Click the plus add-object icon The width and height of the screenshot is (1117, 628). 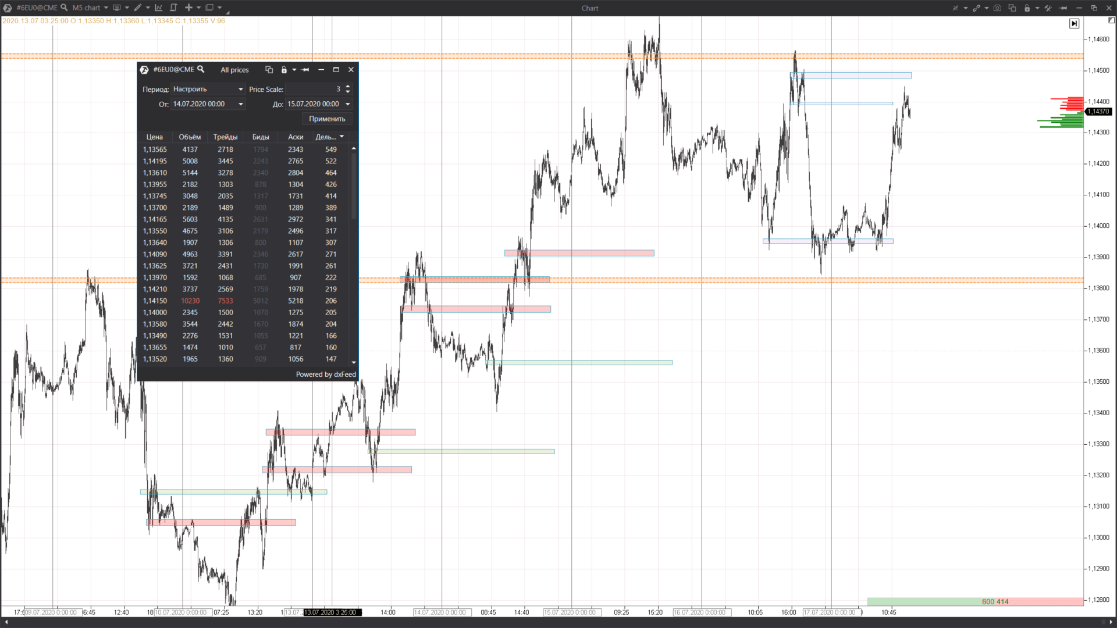pyautogui.click(x=188, y=8)
